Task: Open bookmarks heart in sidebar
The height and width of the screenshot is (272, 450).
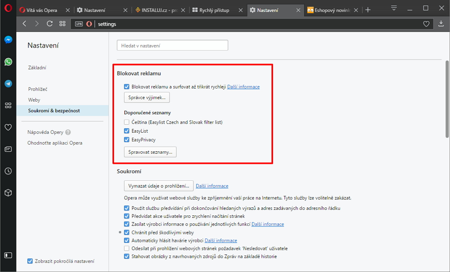Action: (8, 127)
